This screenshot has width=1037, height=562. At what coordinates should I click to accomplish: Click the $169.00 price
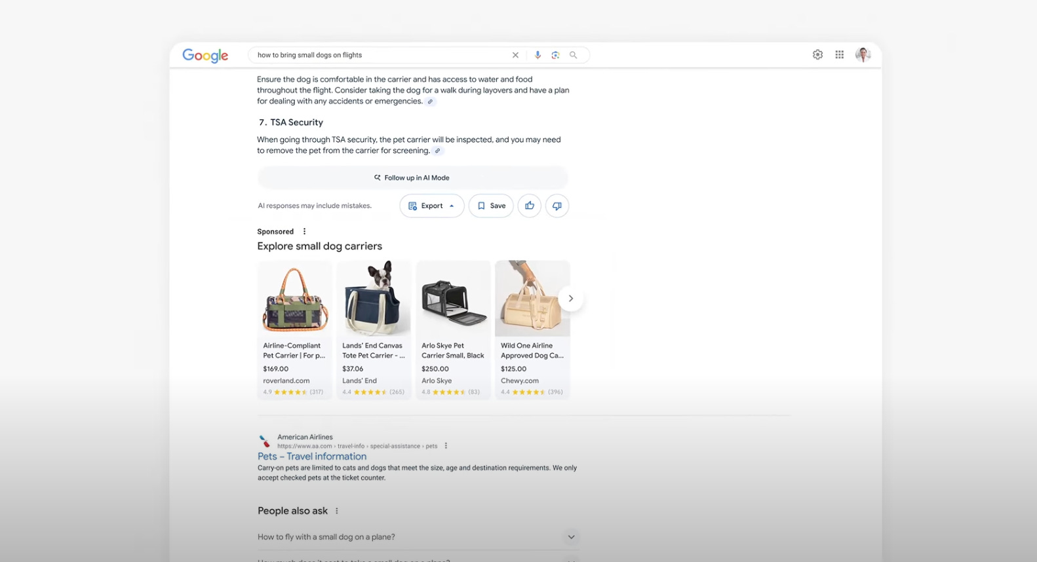pyautogui.click(x=276, y=369)
